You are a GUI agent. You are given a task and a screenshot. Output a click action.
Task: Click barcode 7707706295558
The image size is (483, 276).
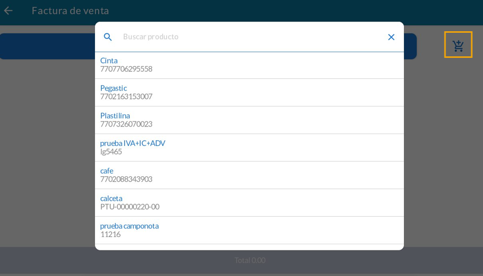click(x=126, y=69)
